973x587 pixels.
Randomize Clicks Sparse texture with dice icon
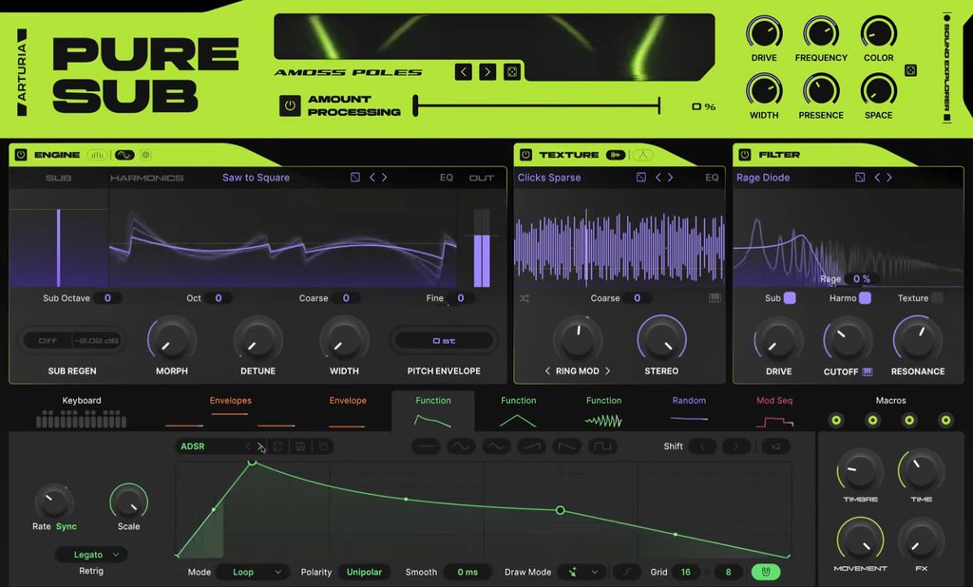(x=641, y=178)
